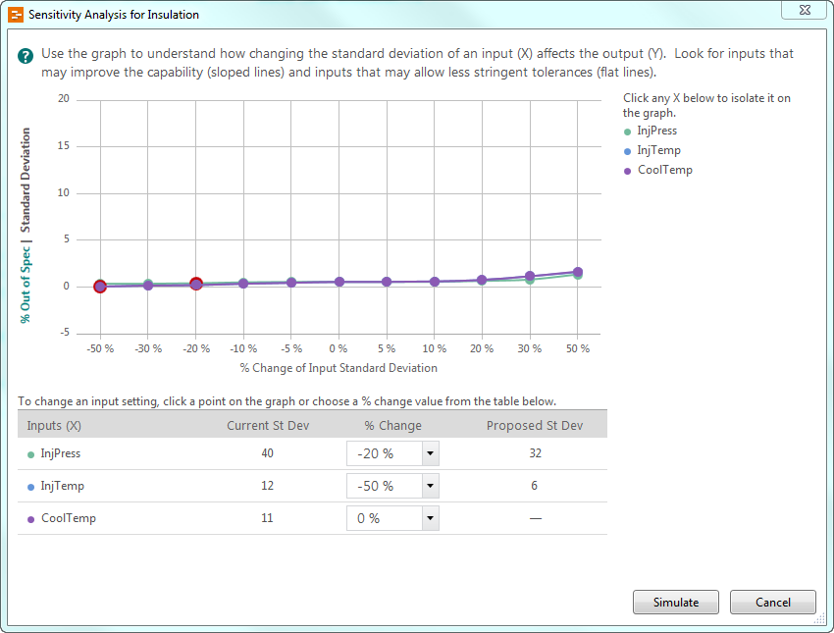Click the green help question mark icon
The height and width of the screenshot is (633, 834).
tap(26, 56)
